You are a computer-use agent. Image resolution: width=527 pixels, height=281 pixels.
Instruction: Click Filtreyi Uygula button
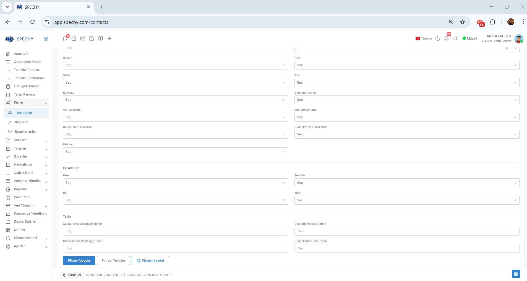[x=79, y=261]
